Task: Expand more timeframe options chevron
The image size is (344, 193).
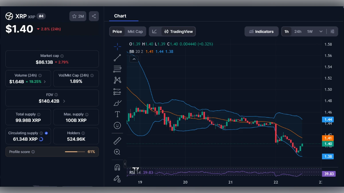Action: tap(321, 31)
